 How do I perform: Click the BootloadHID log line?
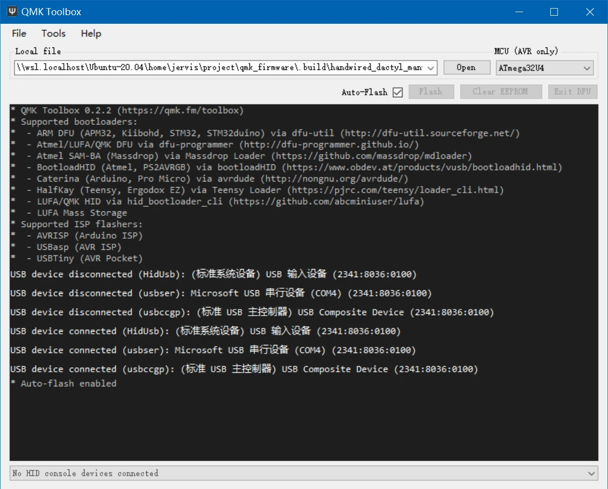coord(286,167)
